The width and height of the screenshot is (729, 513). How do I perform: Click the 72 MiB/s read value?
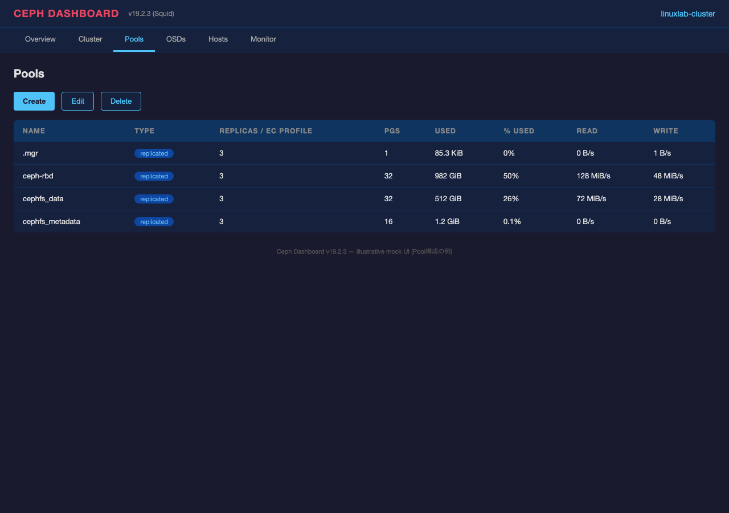point(591,199)
